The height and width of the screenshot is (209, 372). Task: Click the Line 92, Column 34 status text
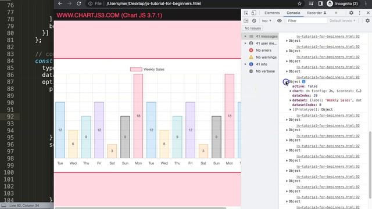[24, 206]
